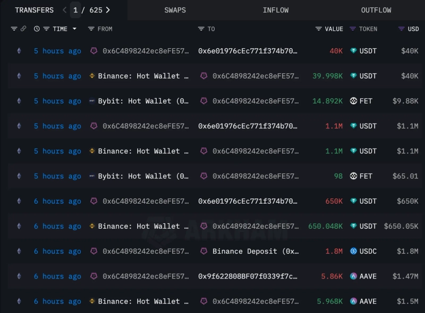Screen dimensions: 425x313
Task: Open the TIME column filter icon
Action: 47,29
